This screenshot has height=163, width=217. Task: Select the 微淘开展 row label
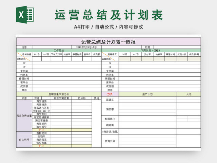click(110, 141)
